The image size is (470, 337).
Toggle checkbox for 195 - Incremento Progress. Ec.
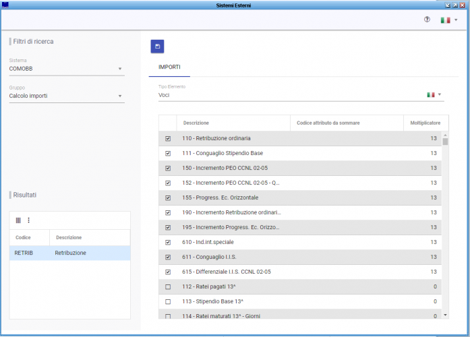coord(168,227)
